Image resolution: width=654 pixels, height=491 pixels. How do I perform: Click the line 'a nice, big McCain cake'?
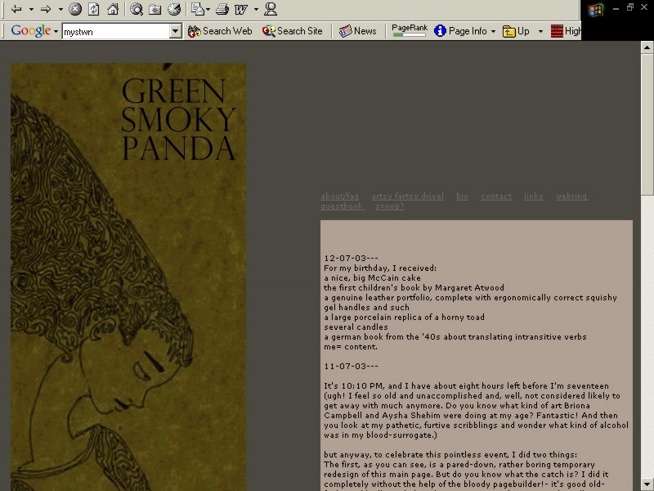373,277
